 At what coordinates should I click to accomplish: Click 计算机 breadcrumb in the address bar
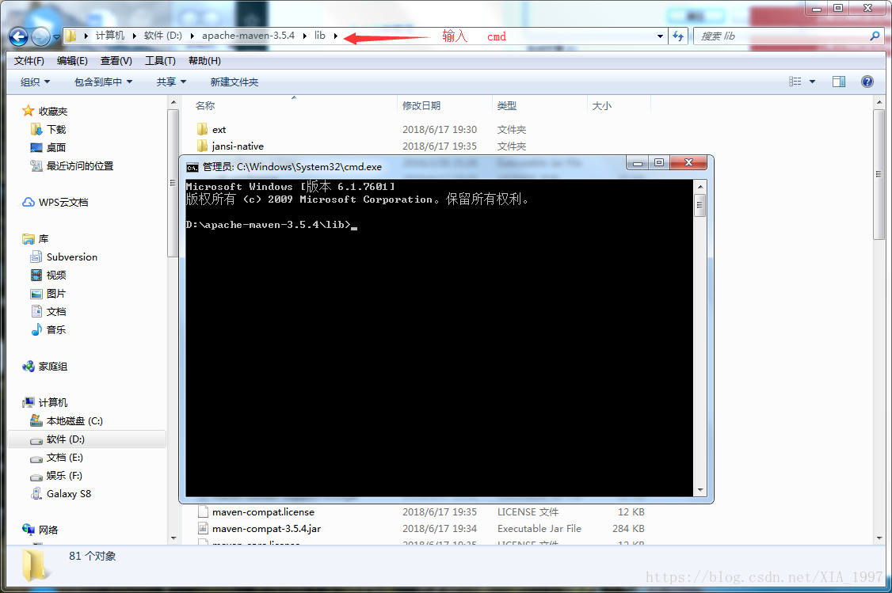110,36
